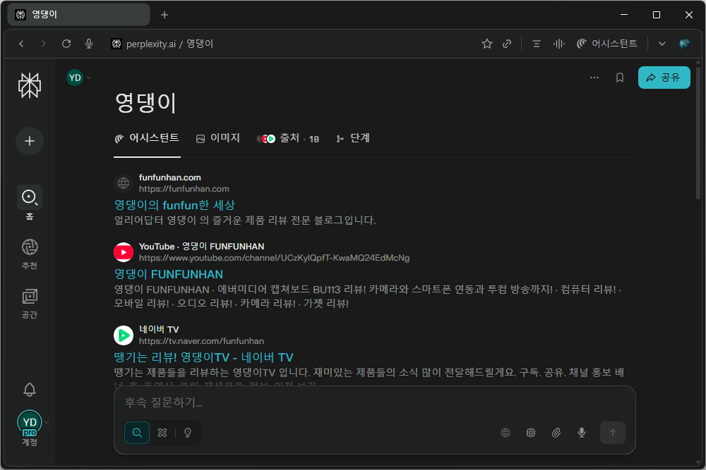Expand the toolbar chevron dropdown
Image resolution: width=706 pixels, height=470 pixels.
coord(662,44)
